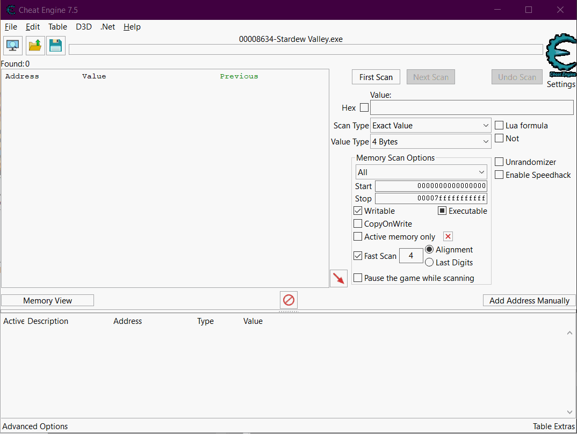Click in the Value input field
Screen dimensions: 577x434
click(472, 107)
